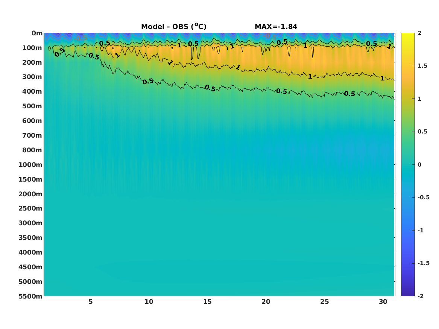Pick the '600m' depth tick label
Screen dimensions: 439x329
click(x=32, y=121)
